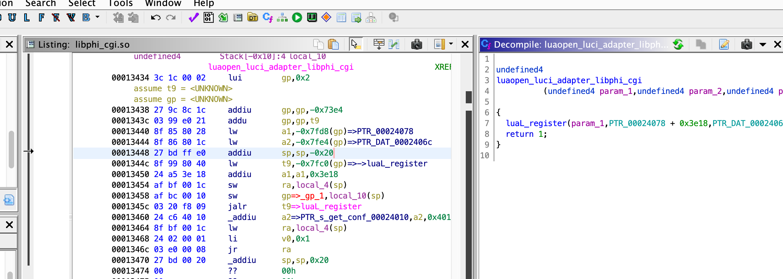Click the crossed-out V toolbar icon
783x279 pixels.
click(x=71, y=17)
